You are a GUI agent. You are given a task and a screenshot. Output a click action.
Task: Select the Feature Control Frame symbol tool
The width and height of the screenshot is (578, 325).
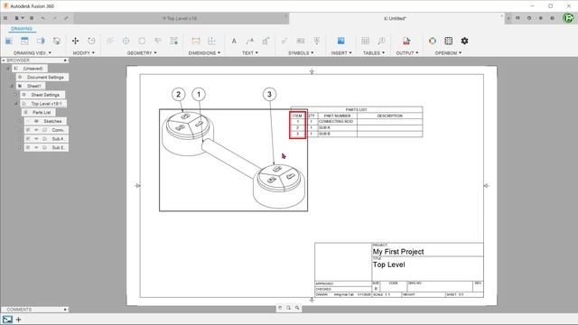[301, 41]
